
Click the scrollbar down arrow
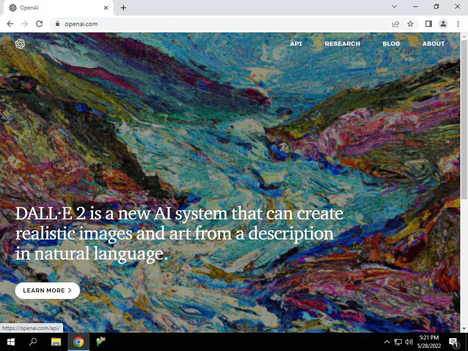click(x=464, y=329)
